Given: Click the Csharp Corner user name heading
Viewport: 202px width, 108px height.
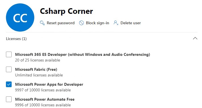Looking at the screenshot, I should click(67, 11).
